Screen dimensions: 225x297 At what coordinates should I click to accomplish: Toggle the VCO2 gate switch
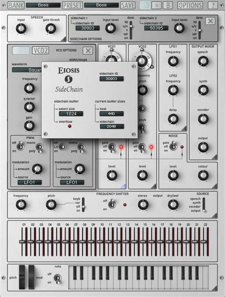tap(142, 148)
